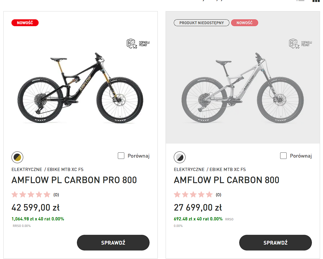323x259 pixels.
Task: Click the red Nowość badge on Carbon Pro 800
Action: [25, 23]
